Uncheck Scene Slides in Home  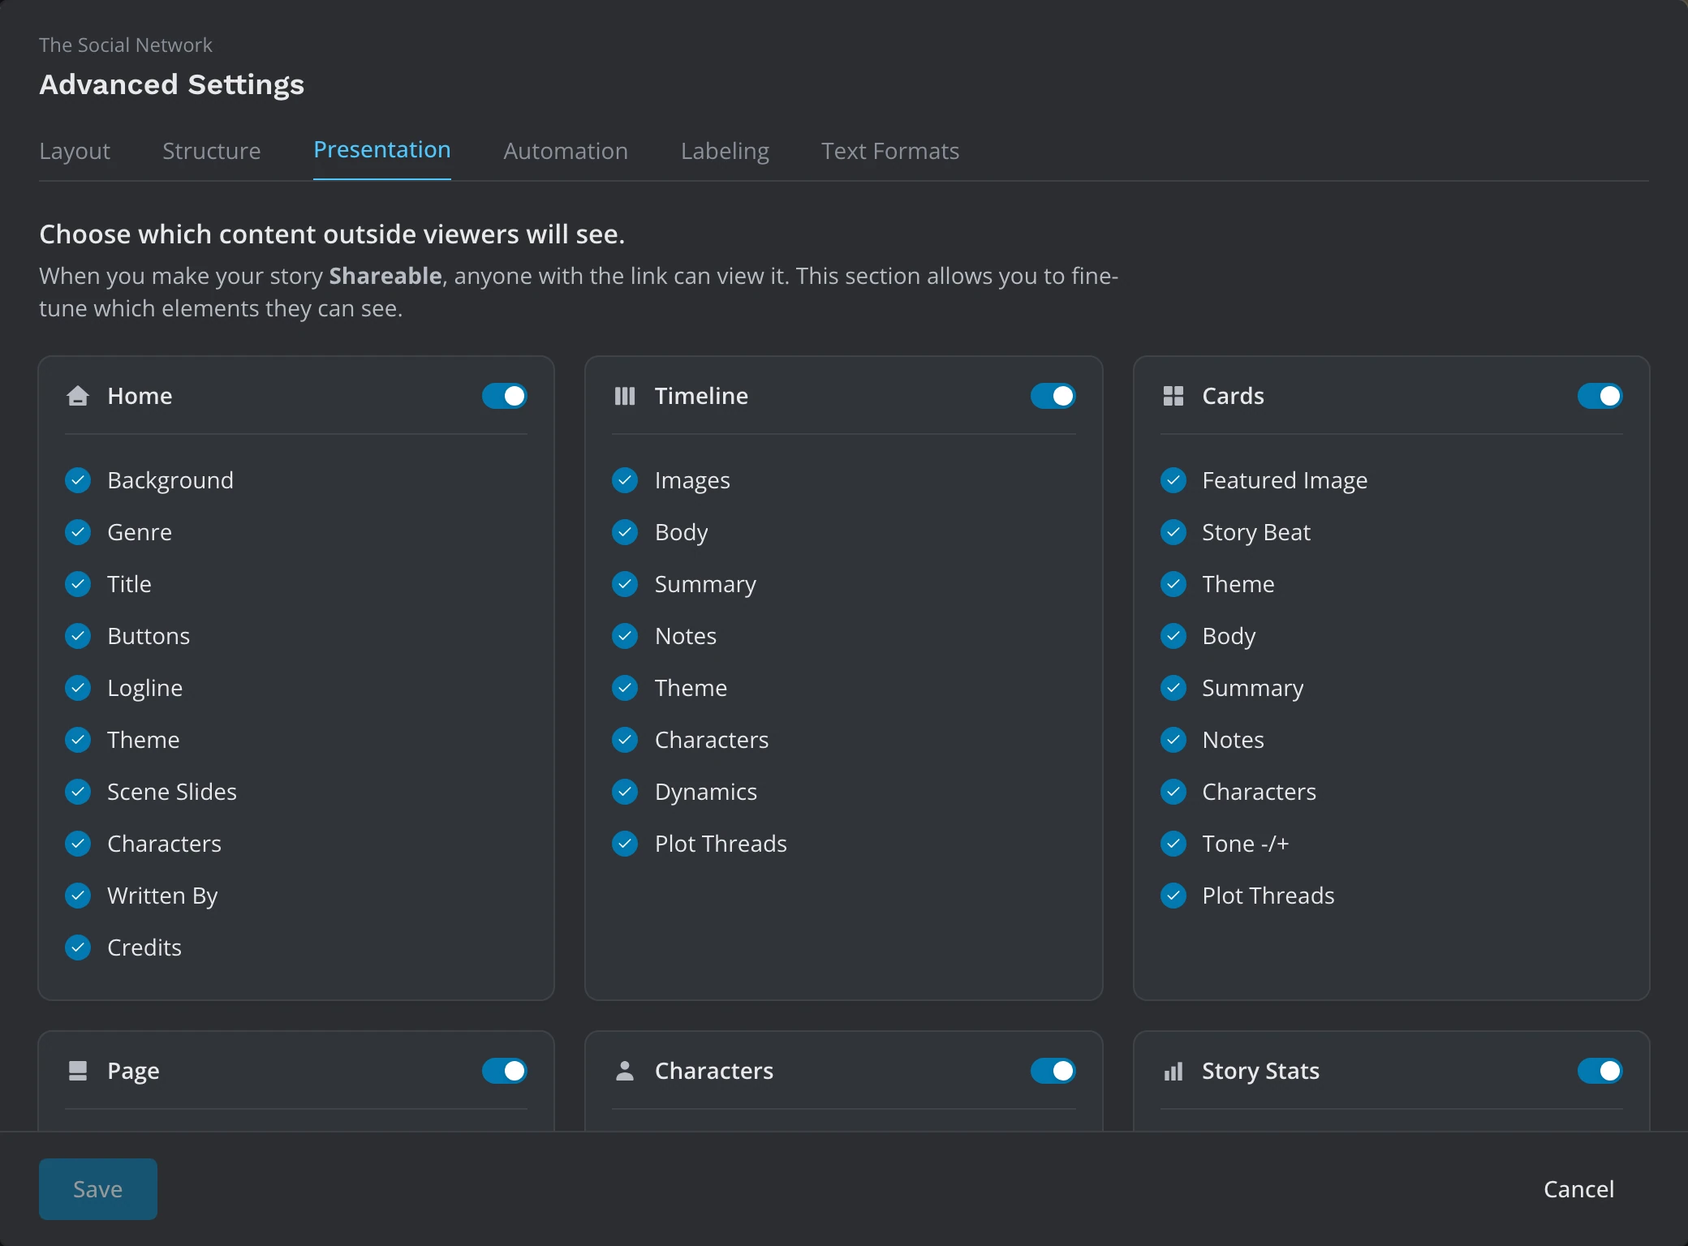point(78,792)
